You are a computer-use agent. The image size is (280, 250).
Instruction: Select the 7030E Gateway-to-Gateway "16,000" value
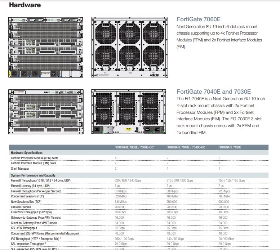pos(223,218)
